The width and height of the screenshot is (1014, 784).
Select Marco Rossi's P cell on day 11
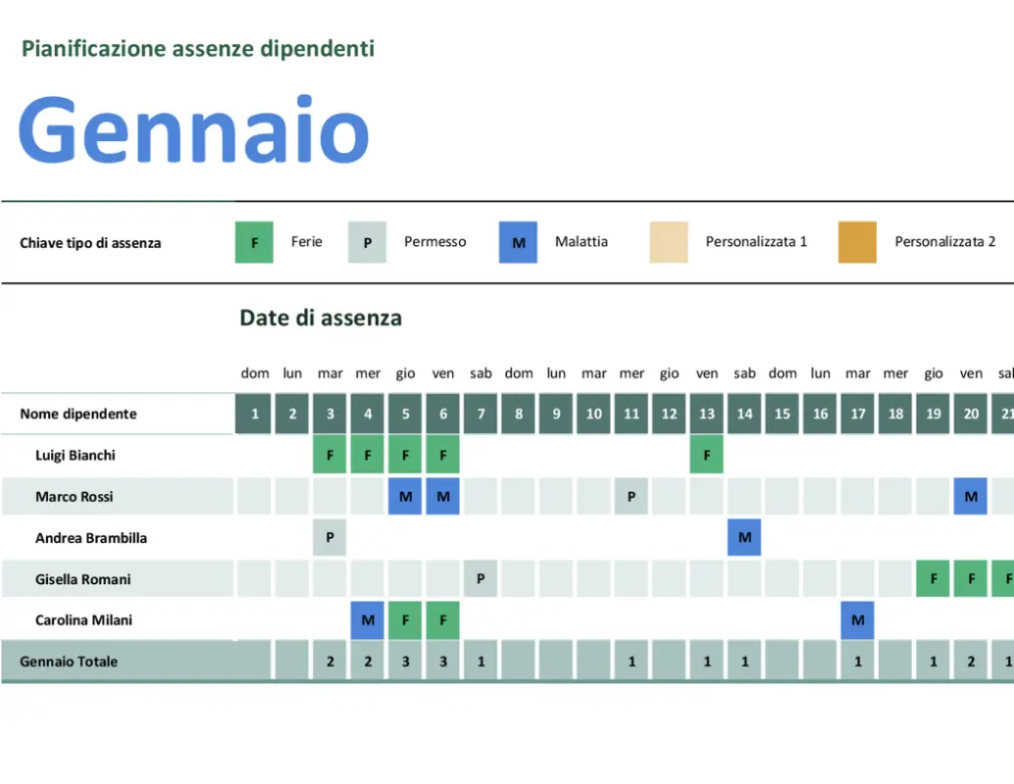pos(632,497)
